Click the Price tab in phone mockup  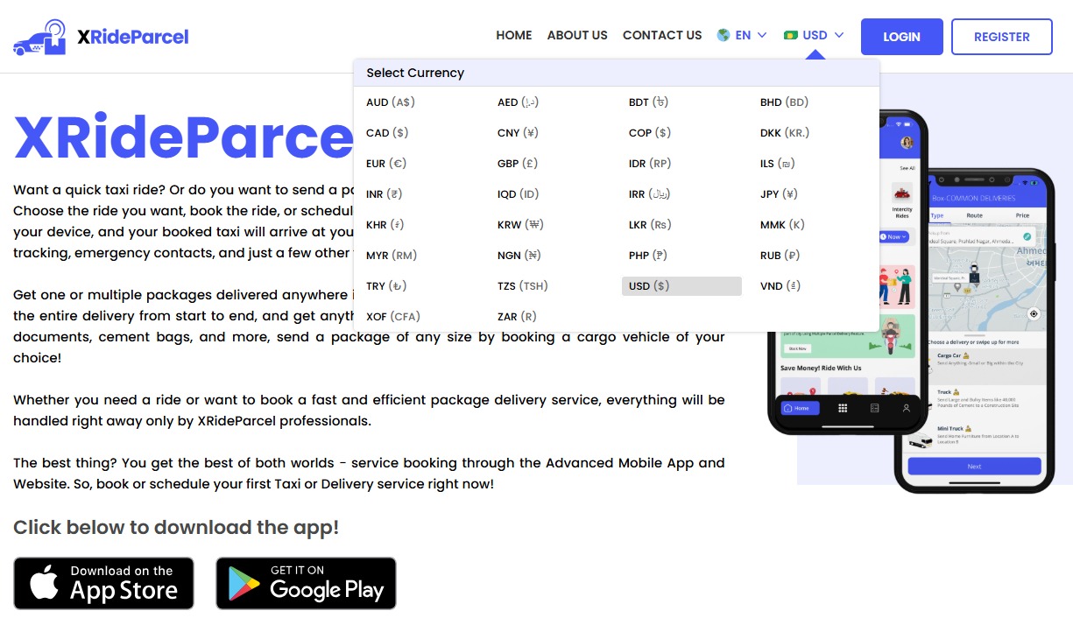(1022, 215)
